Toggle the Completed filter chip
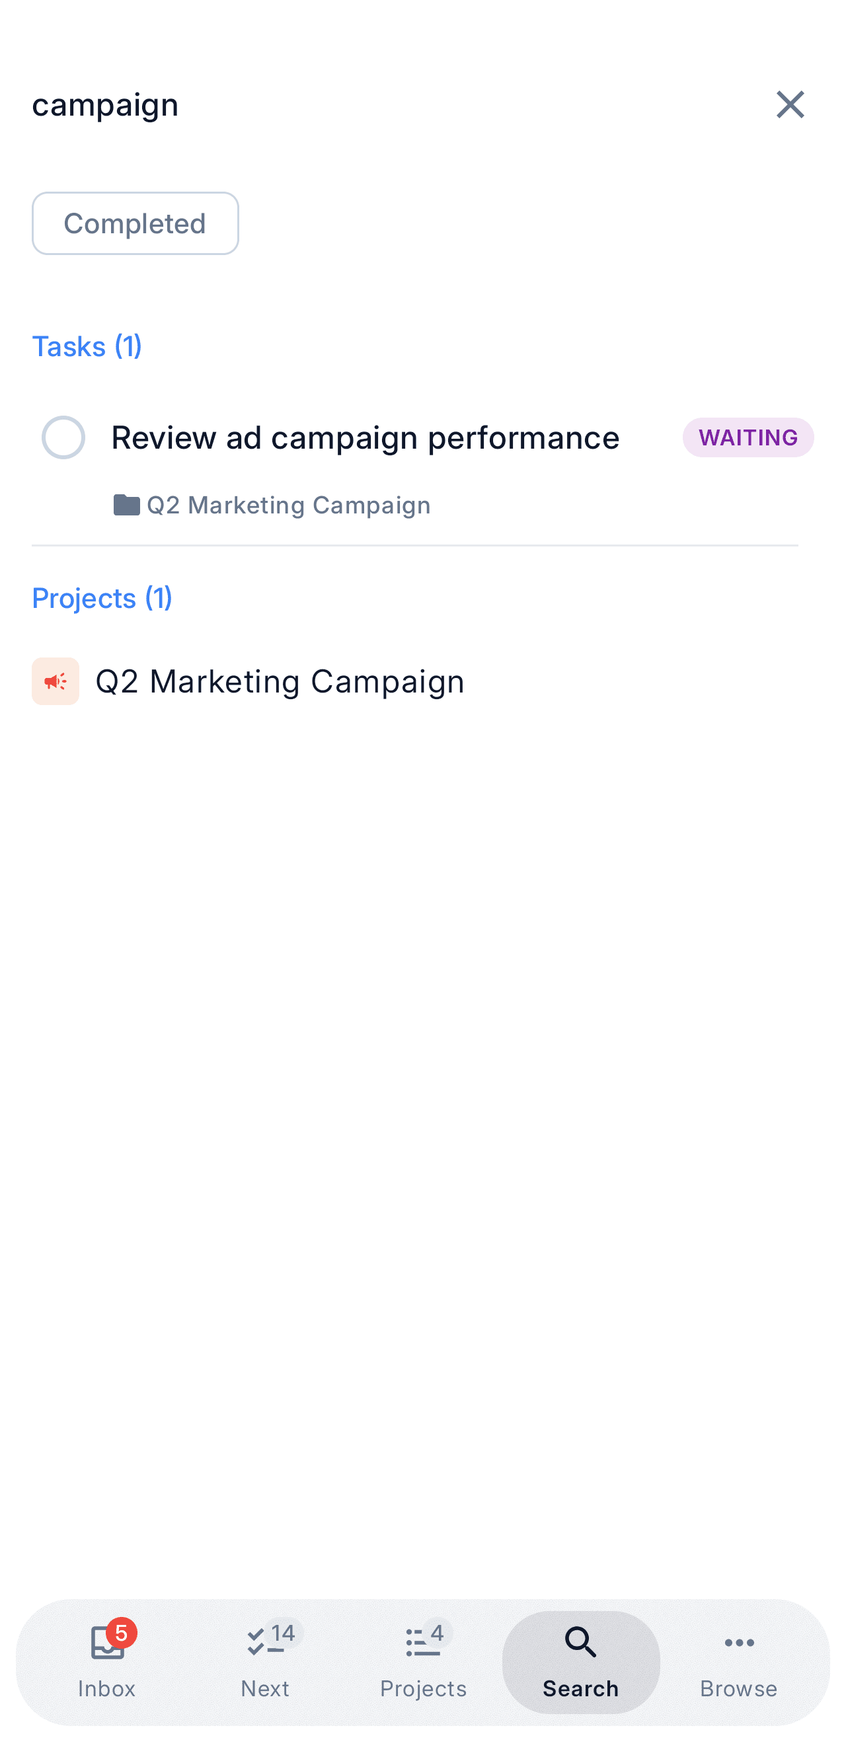This screenshot has height=1763, width=846. coord(135,223)
